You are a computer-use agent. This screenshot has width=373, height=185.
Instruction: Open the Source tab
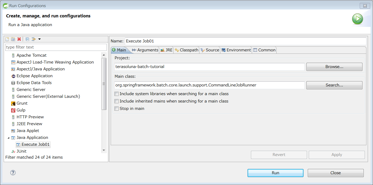(x=210, y=50)
